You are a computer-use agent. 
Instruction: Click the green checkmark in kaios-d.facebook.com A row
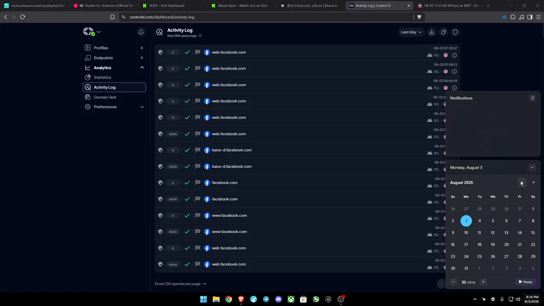click(187, 150)
